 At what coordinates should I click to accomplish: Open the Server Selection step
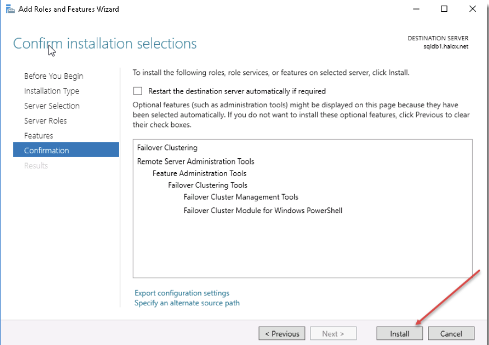[52, 106]
